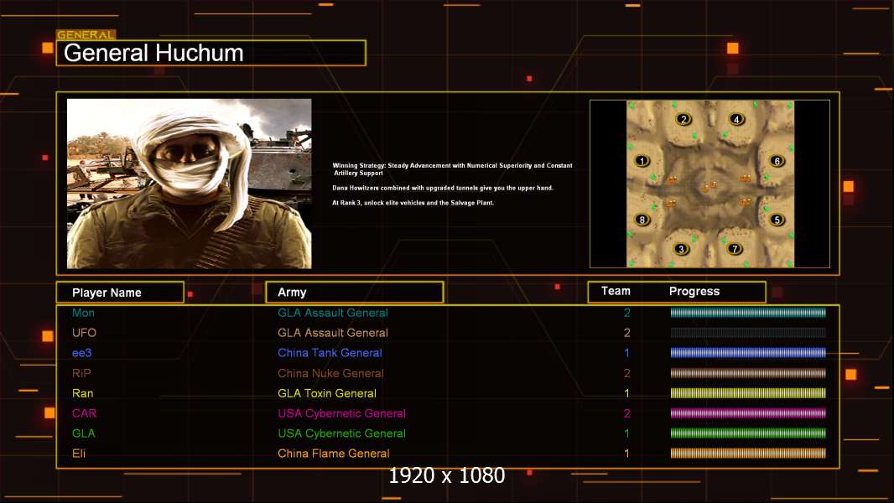Click start position marker 1 on the map
The image size is (894, 503).
(642, 161)
